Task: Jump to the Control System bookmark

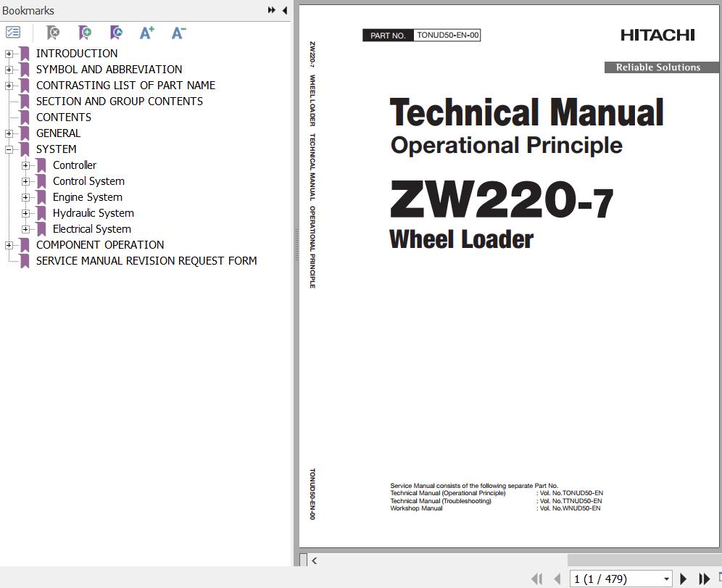Action: point(88,181)
